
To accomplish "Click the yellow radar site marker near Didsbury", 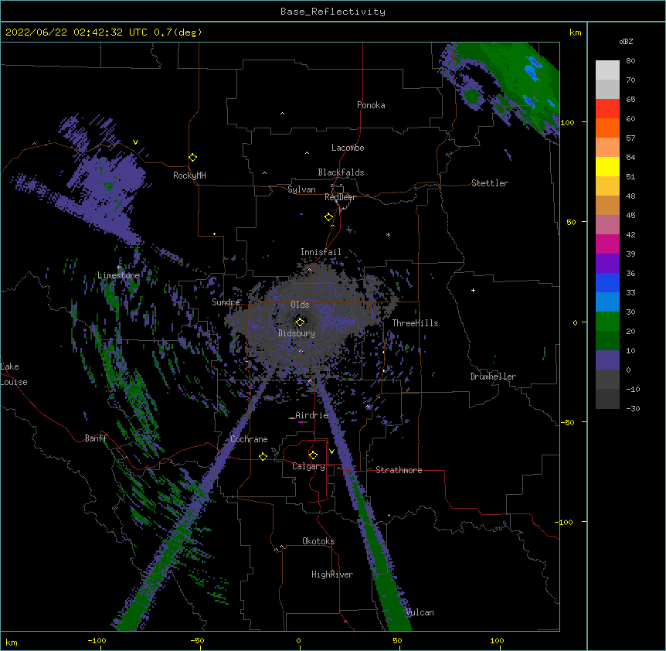I will 300,322.
